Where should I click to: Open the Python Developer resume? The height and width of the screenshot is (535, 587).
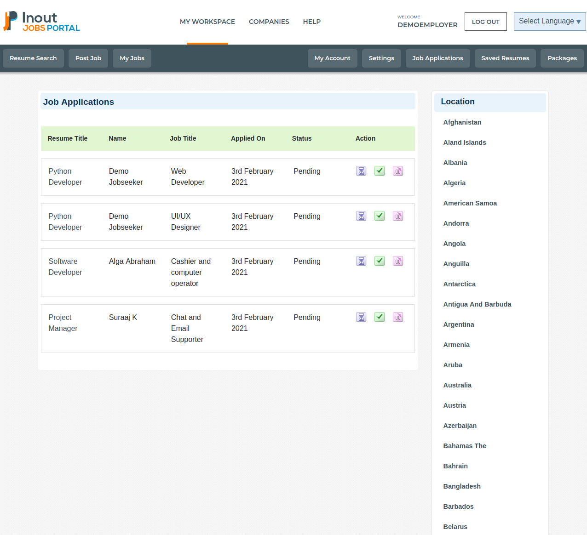tap(65, 176)
